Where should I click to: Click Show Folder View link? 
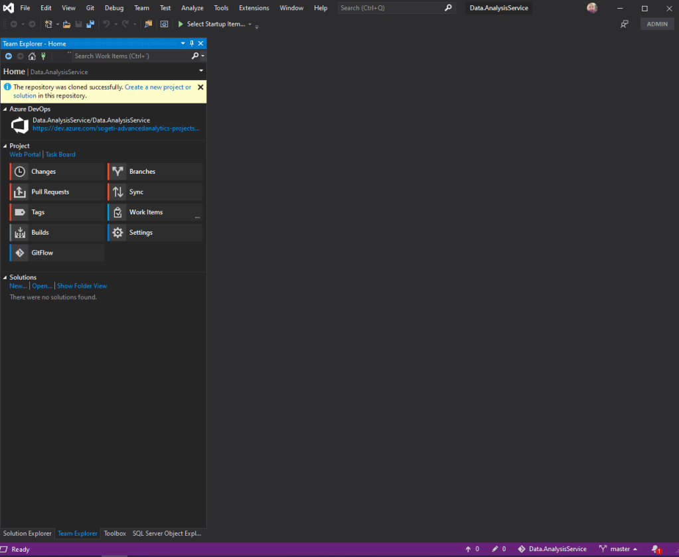click(82, 286)
